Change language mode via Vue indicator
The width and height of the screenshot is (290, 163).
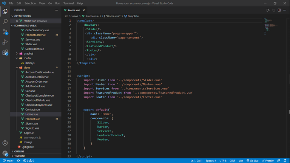[241, 161]
